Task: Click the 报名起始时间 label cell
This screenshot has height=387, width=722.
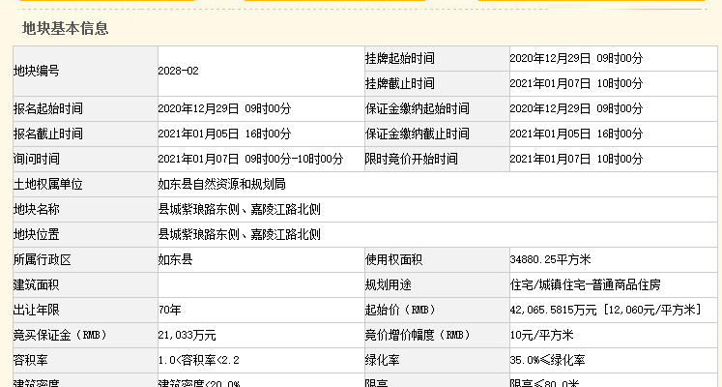Action: click(x=48, y=109)
